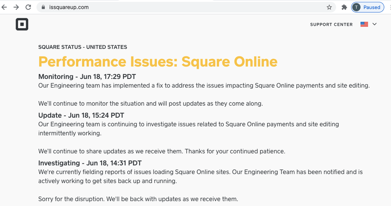Open the Paused profile button
The height and width of the screenshot is (206, 391).
368,7
